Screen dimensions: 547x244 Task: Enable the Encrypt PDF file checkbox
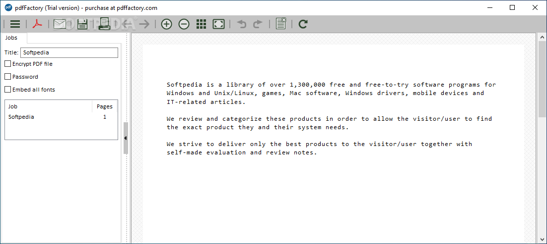[7, 64]
